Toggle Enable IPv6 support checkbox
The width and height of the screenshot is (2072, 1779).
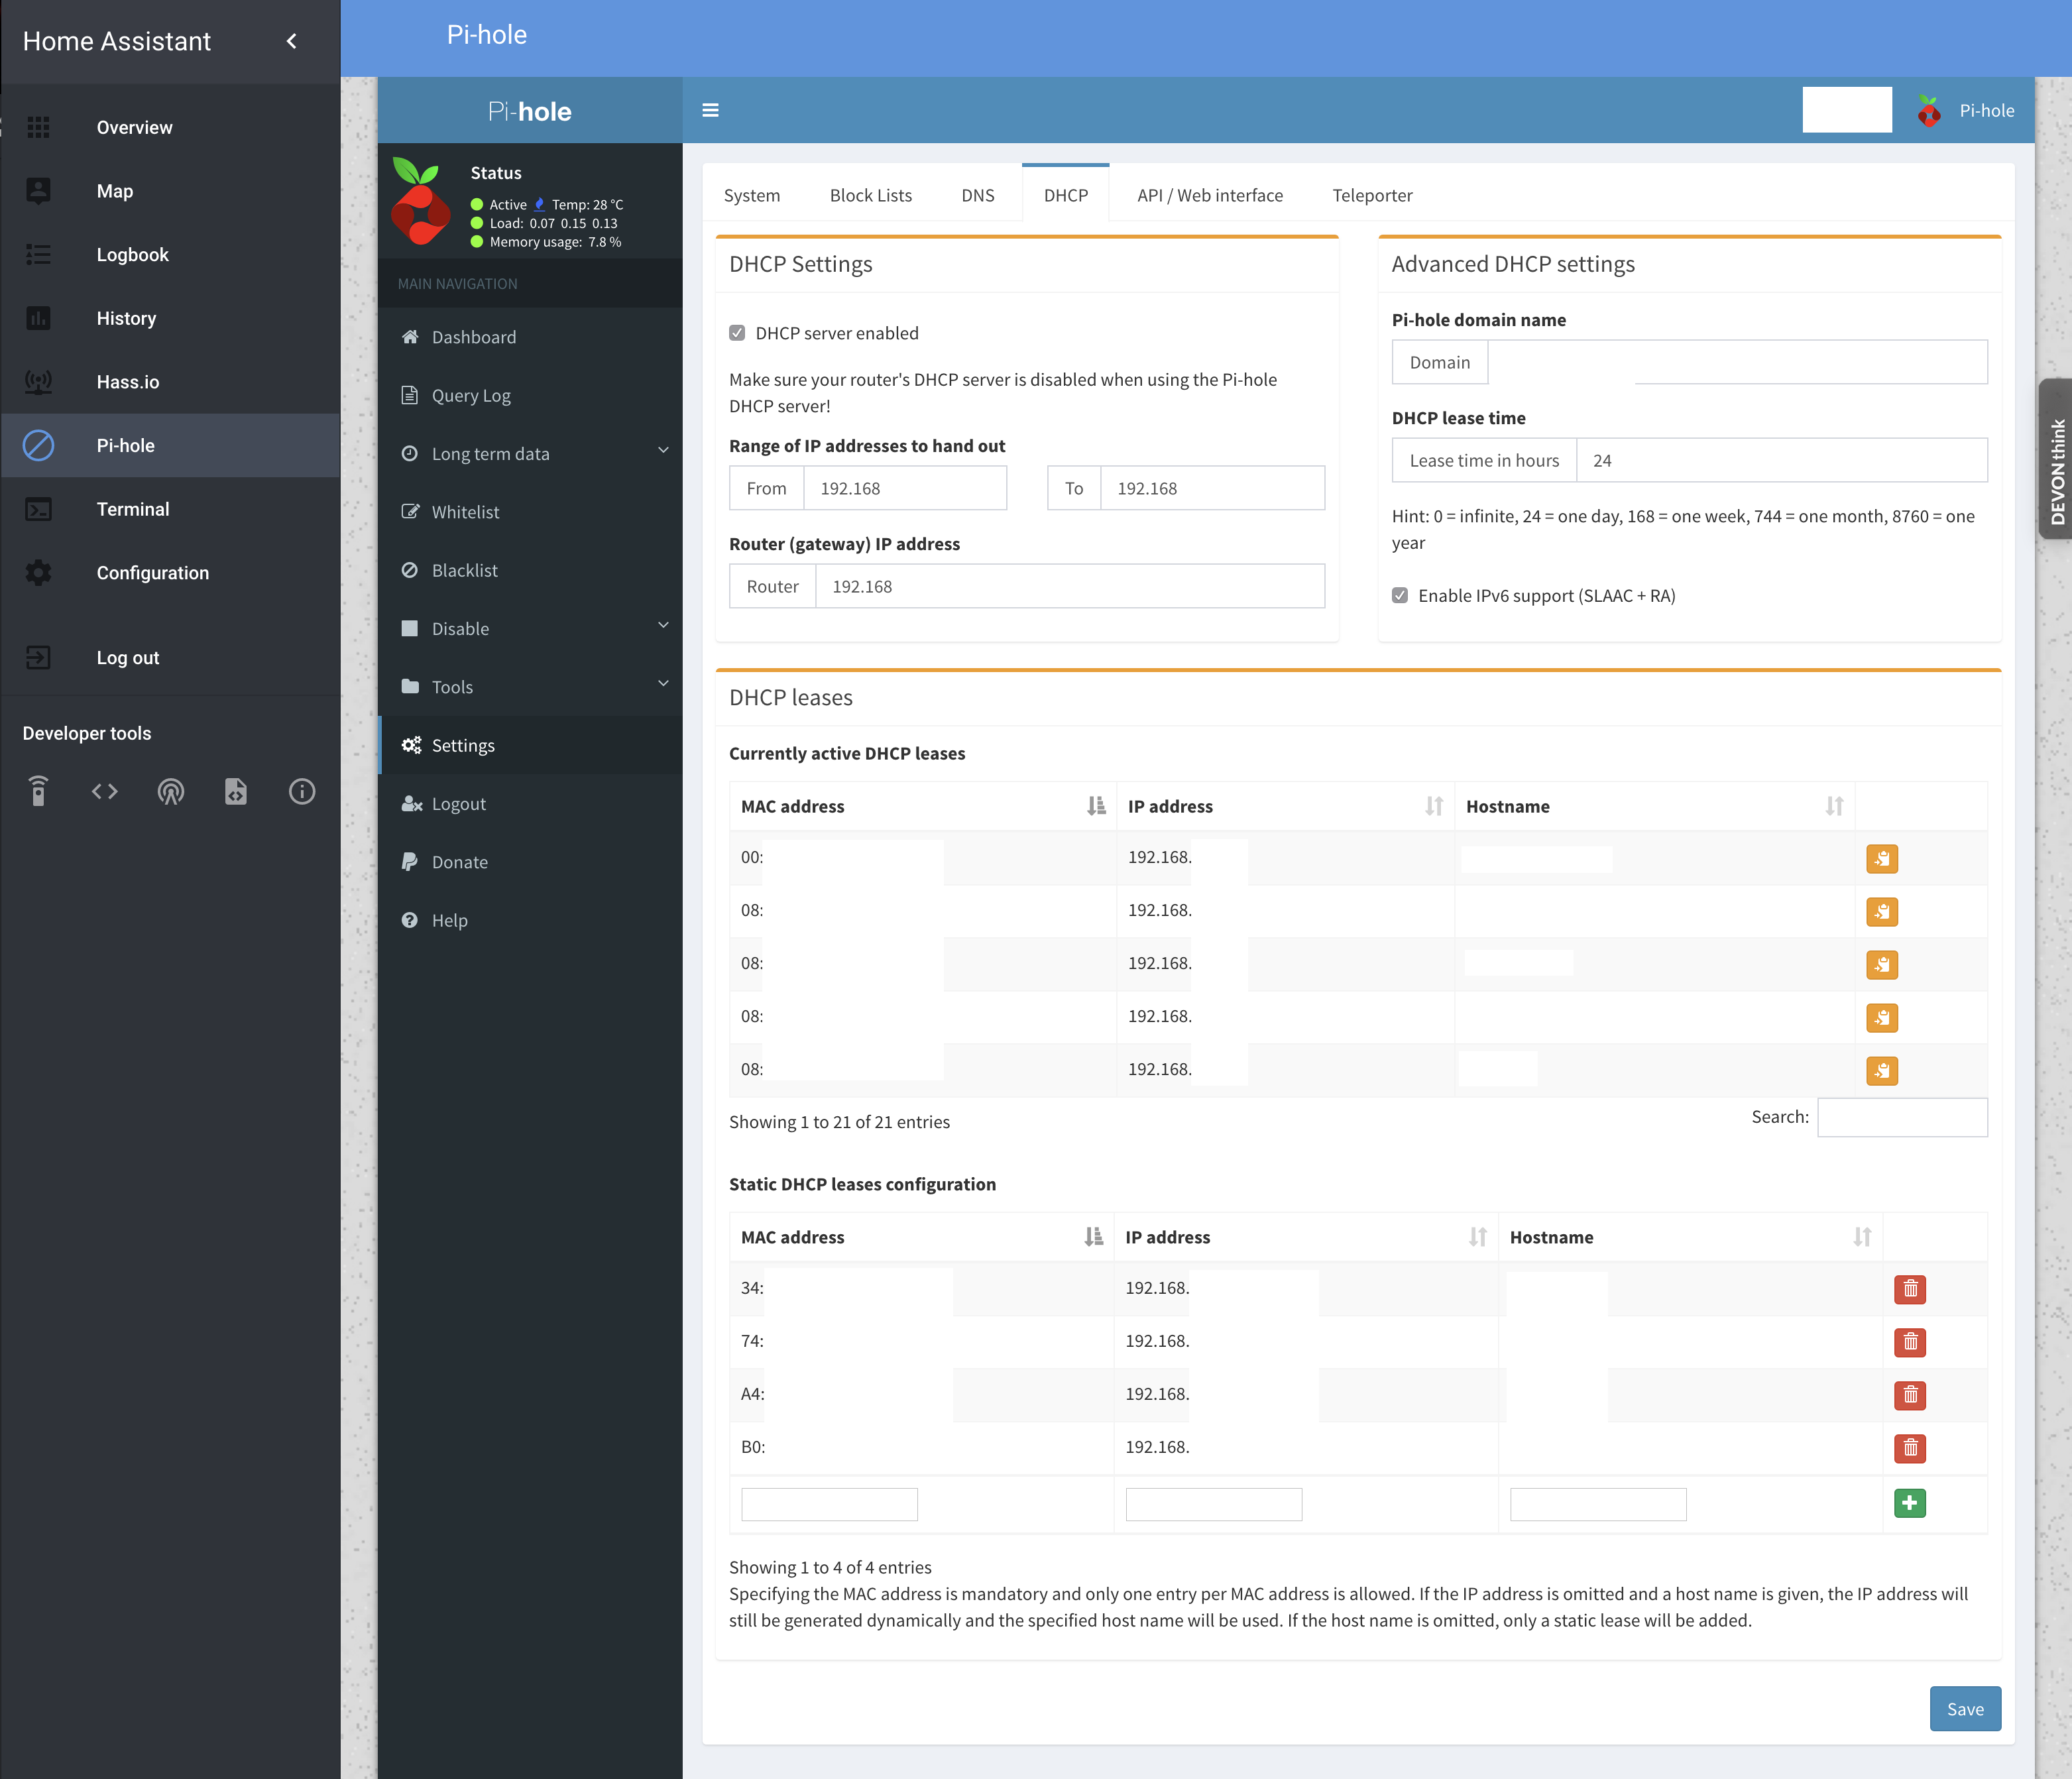point(1400,595)
